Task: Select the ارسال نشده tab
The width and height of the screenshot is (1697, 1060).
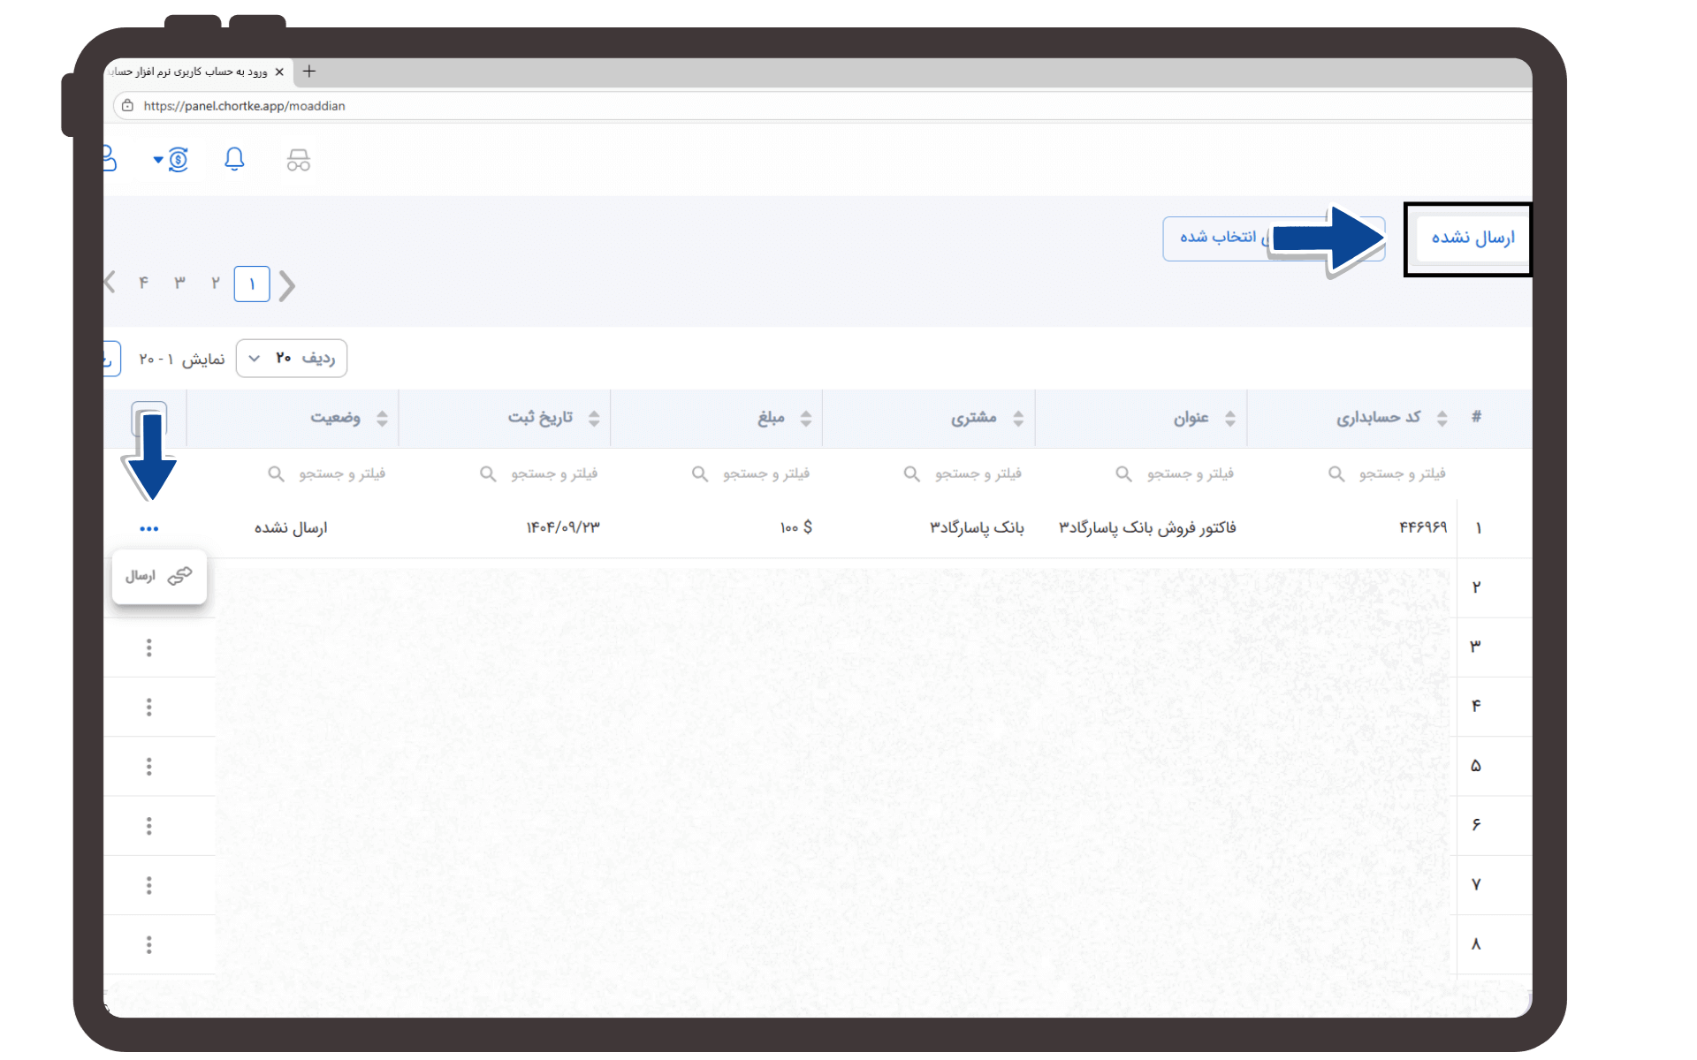Action: 1472,238
